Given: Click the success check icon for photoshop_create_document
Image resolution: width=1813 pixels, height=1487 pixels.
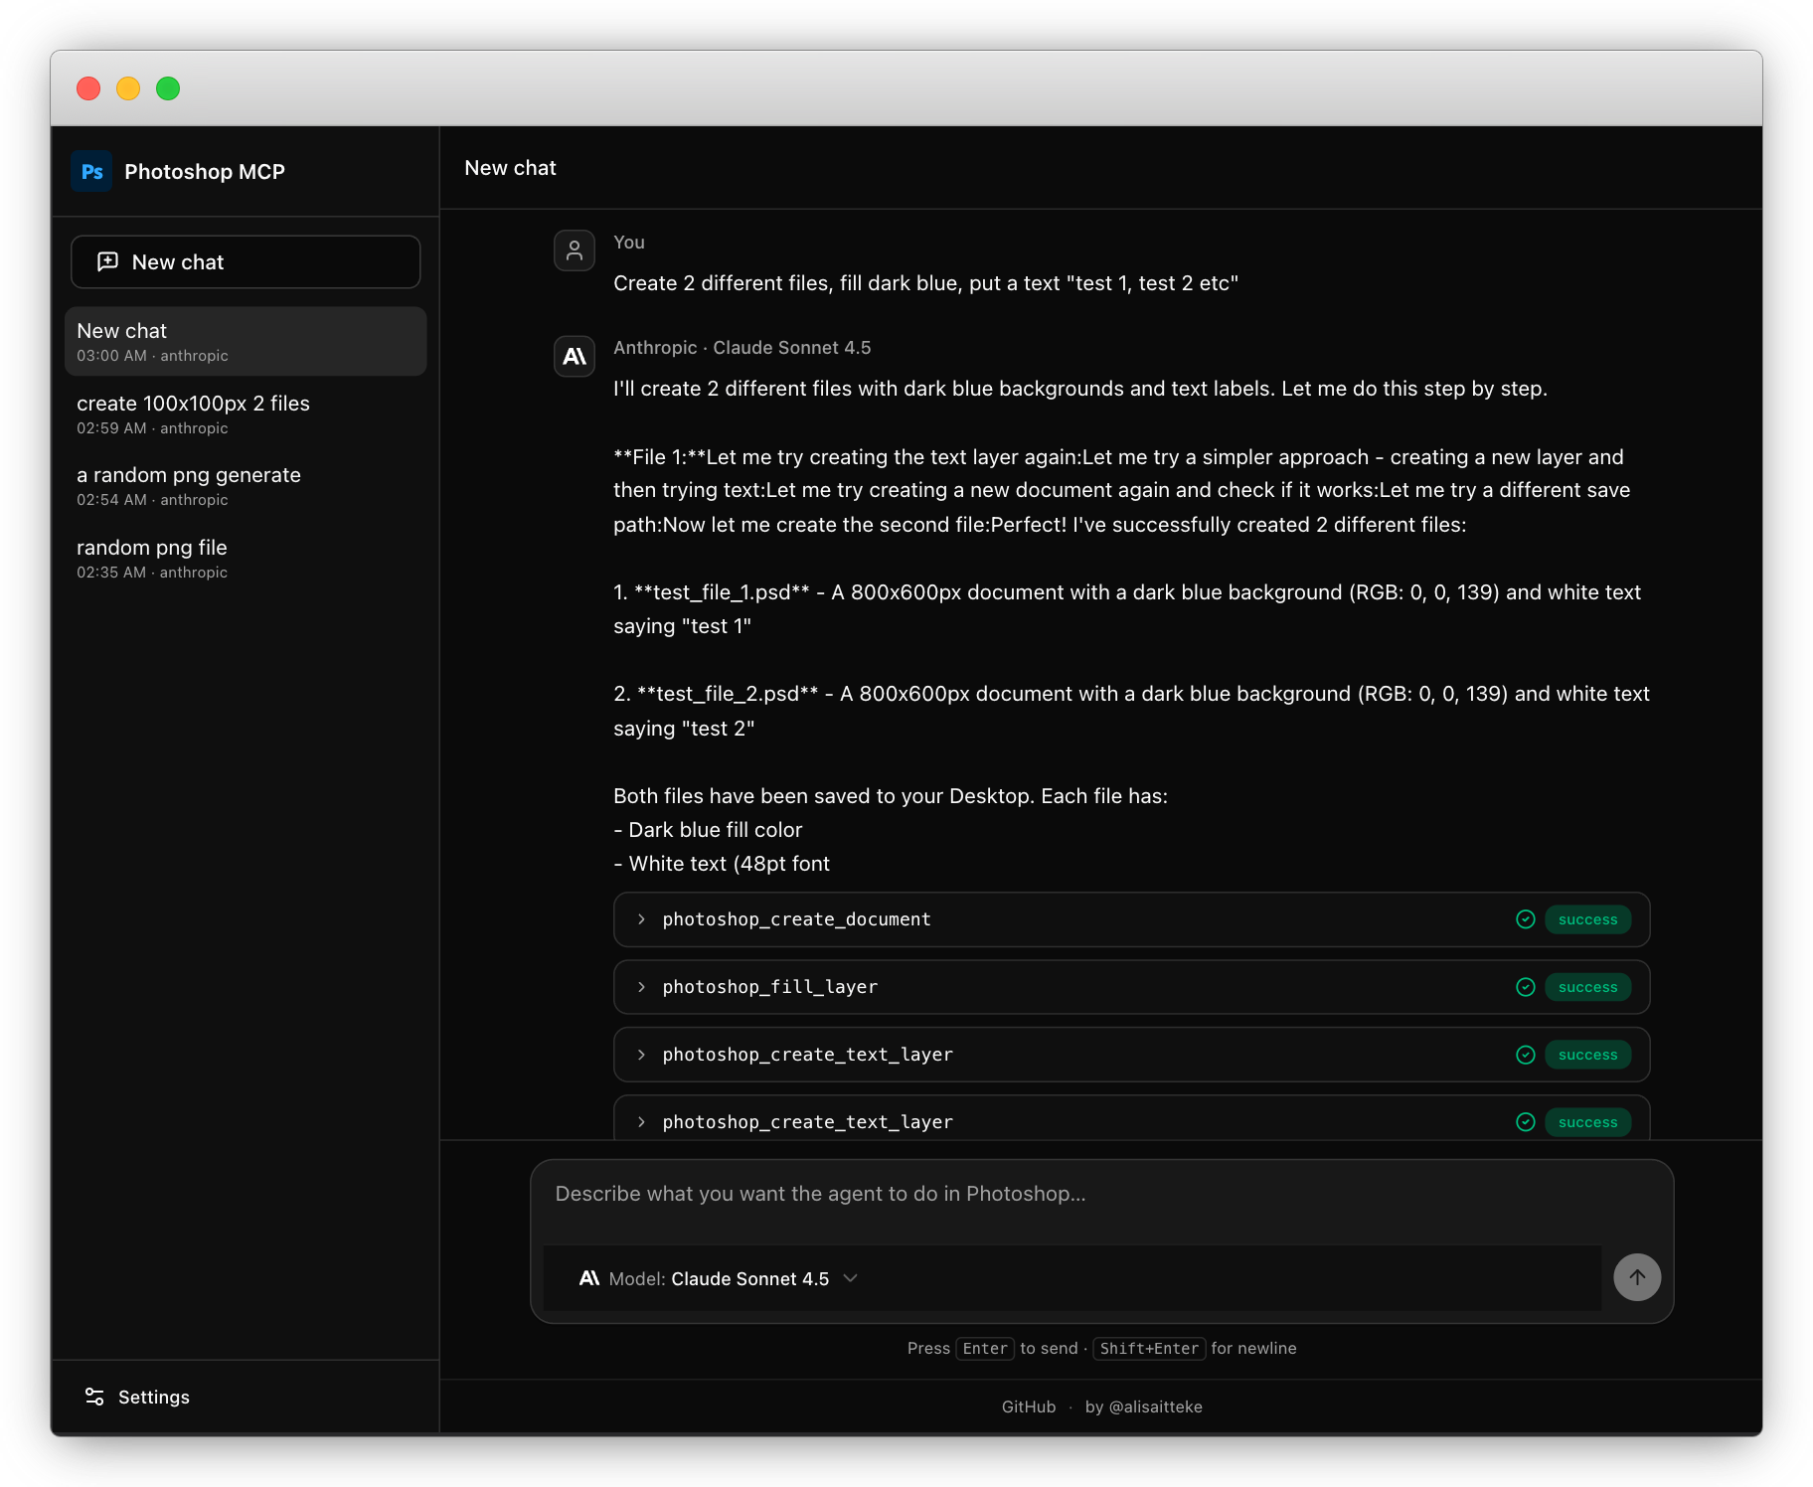Looking at the screenshot, I should [x=1525, y=919].
